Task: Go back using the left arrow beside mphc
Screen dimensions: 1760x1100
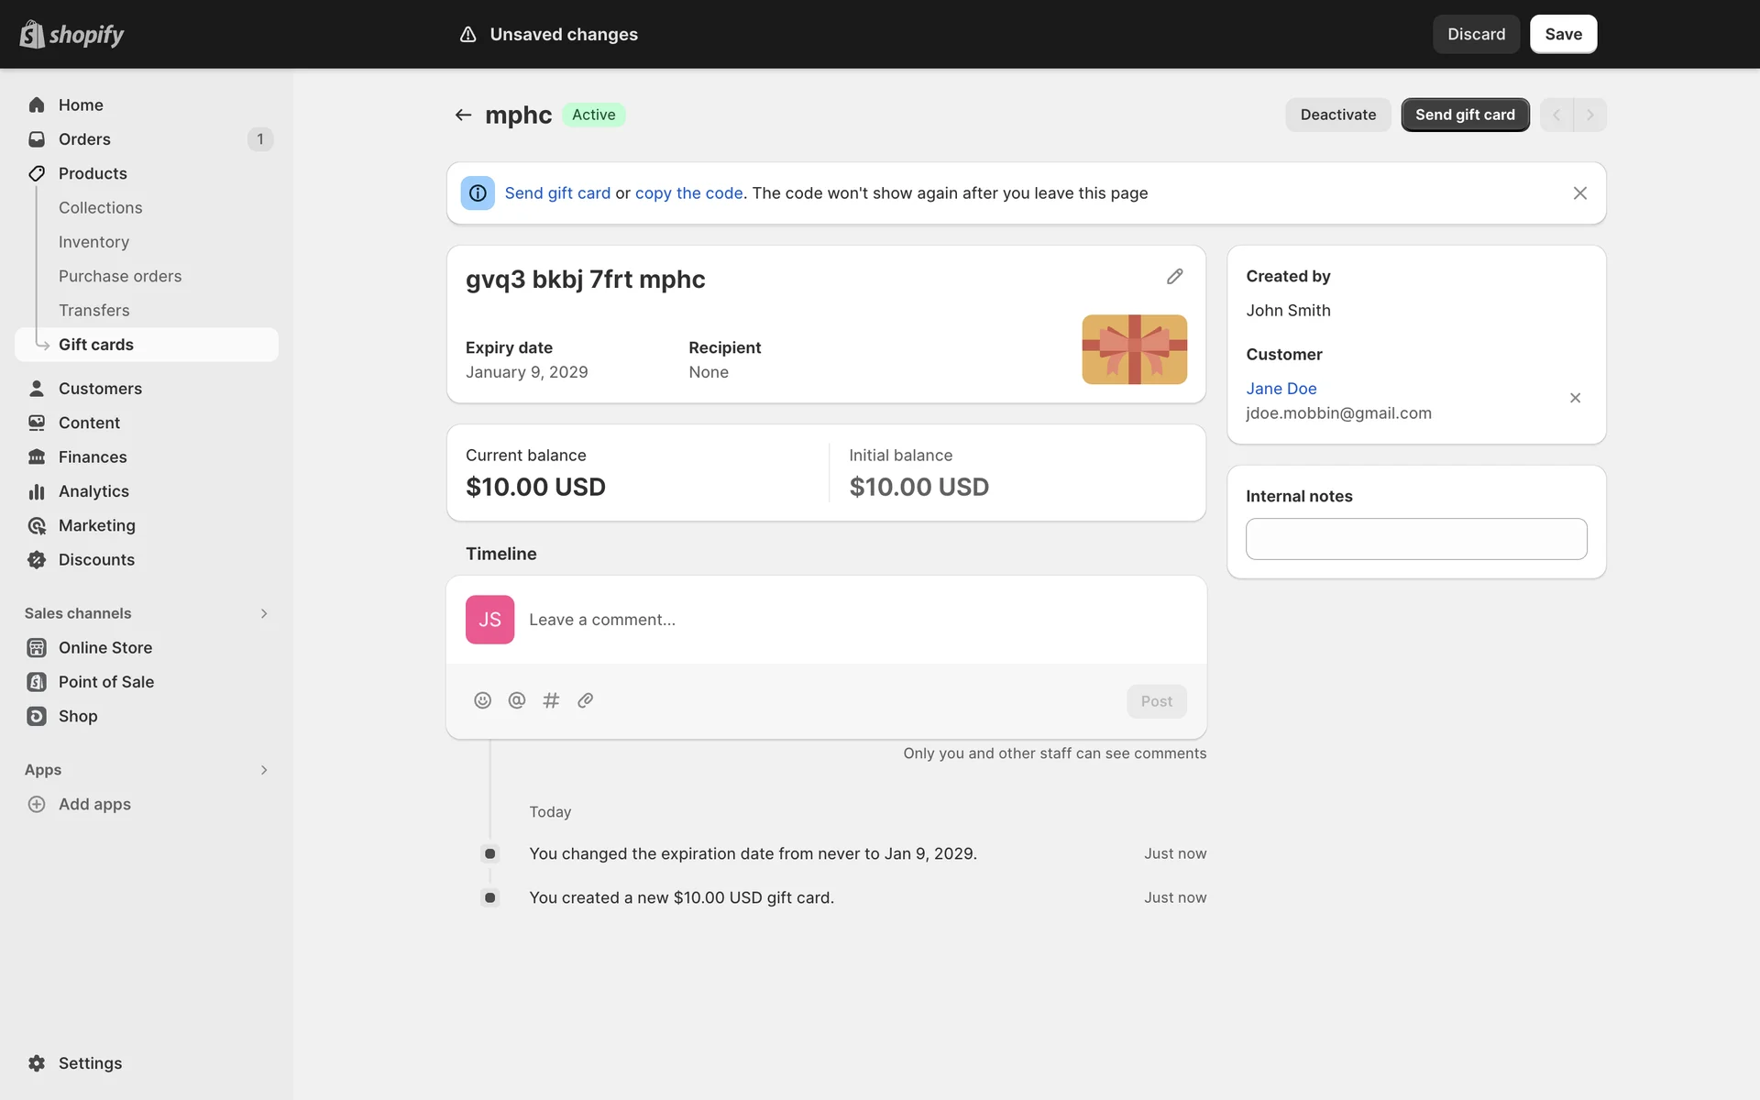Action: 463,115
